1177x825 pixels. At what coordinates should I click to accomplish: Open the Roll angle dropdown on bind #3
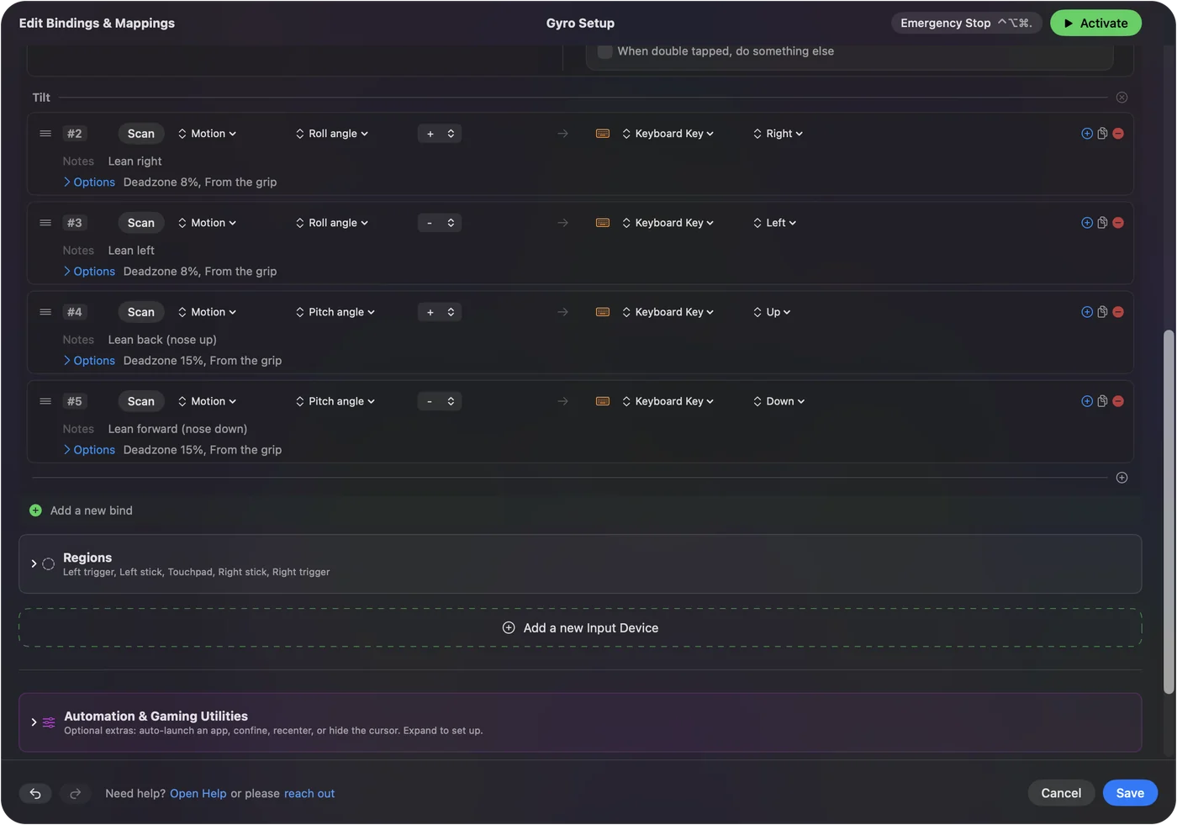pos(332,223)
